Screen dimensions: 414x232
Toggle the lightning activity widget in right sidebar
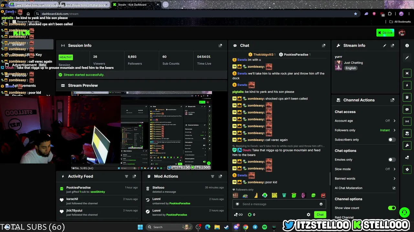(407, 85)
